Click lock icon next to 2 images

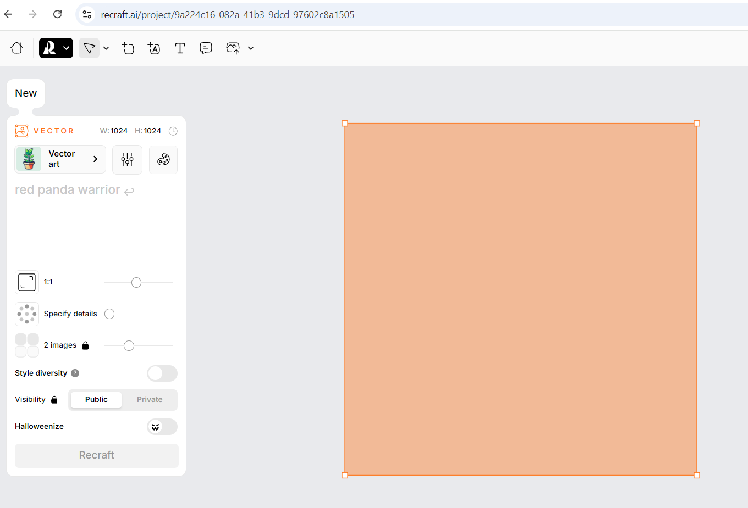click(x=85, y=345)
